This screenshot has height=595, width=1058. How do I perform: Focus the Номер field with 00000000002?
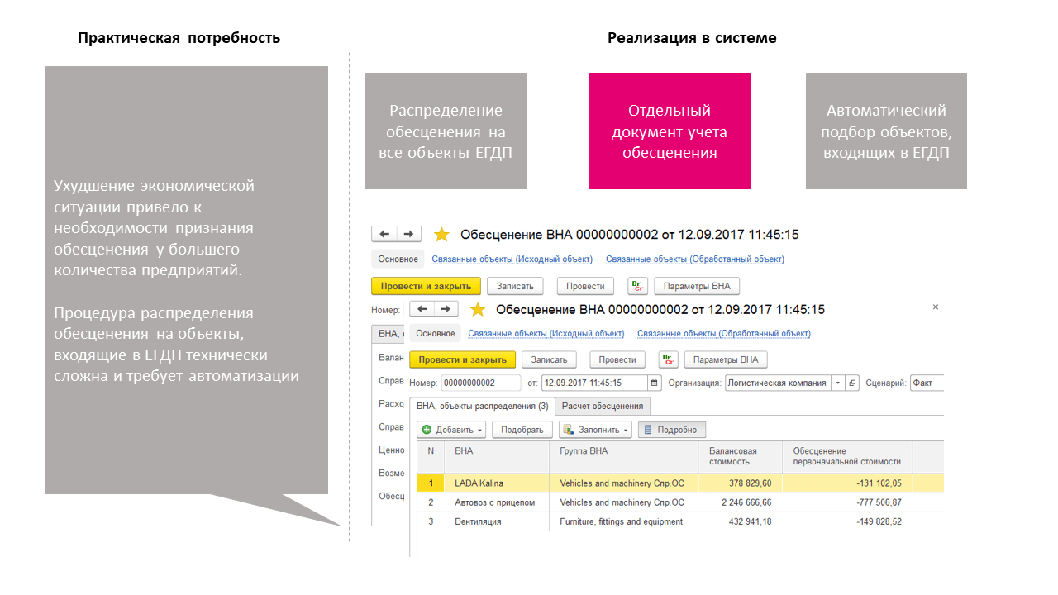tap(481, 383)
